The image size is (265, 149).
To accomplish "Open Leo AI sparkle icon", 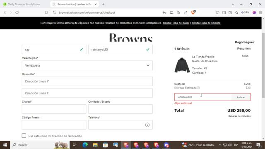I will (x=236, y=12).
